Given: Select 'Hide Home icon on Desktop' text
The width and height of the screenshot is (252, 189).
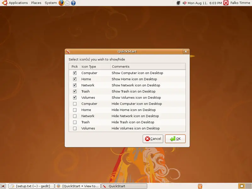Looking at the screenshot, I should point(134,110).
